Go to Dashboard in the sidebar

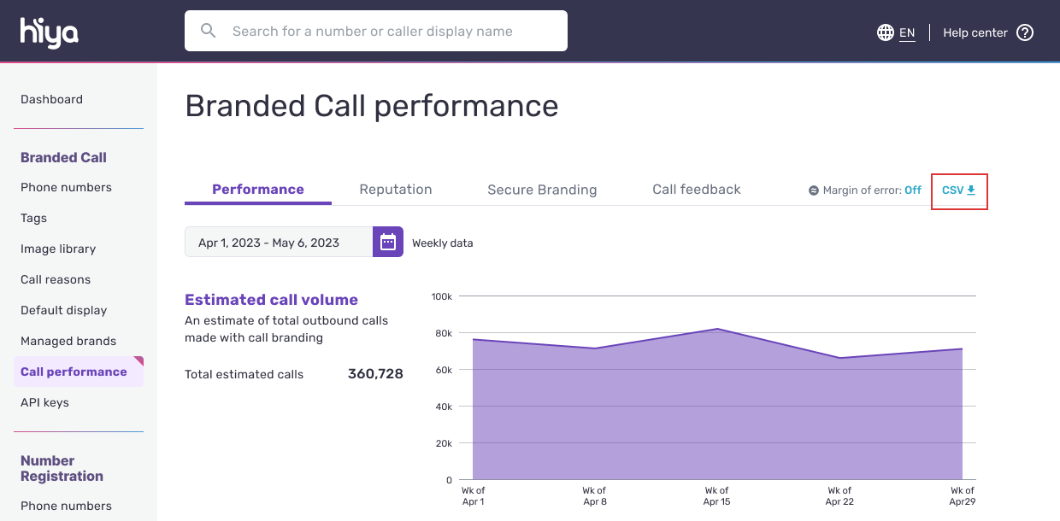(x=52, y=99)
